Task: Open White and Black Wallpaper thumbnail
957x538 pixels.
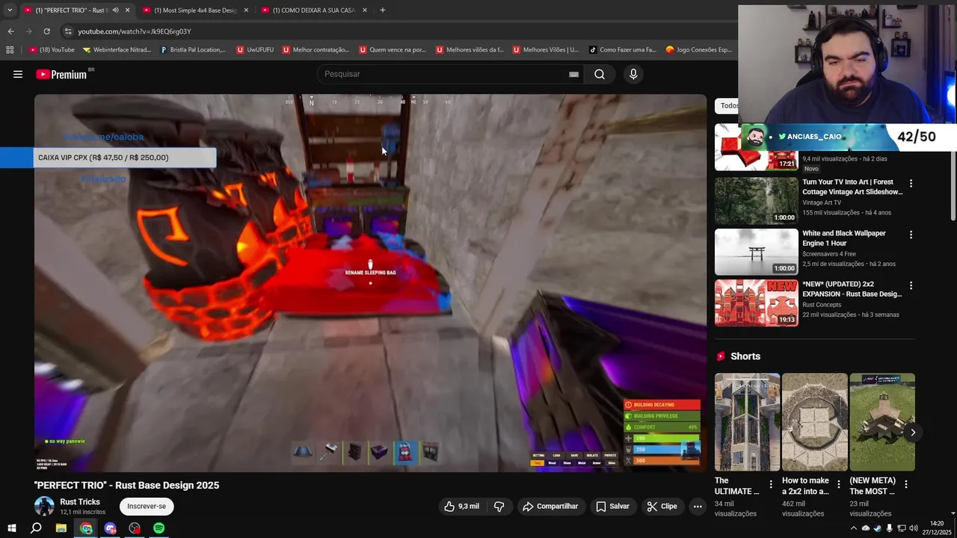Action: coord(756,252)
